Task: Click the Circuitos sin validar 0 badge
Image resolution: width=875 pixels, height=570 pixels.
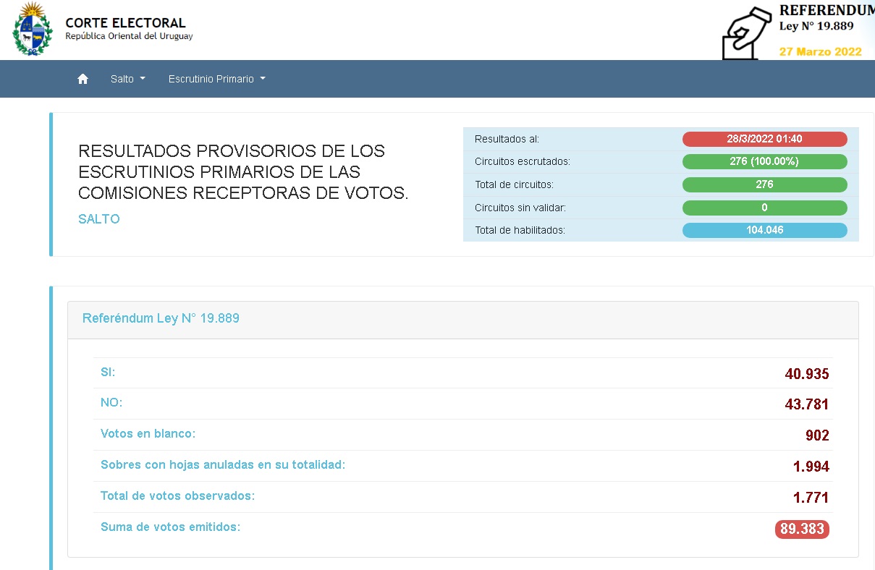Action: point(764,208)
